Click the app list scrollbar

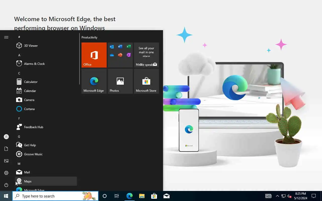click(79, 59)
